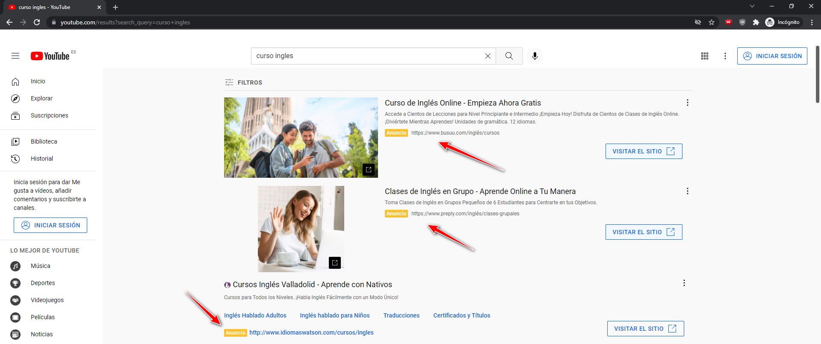Screen dimensions: 821x344
Task: Click the external link icon on the Busuu thumbnail
Action: [369, 170]
